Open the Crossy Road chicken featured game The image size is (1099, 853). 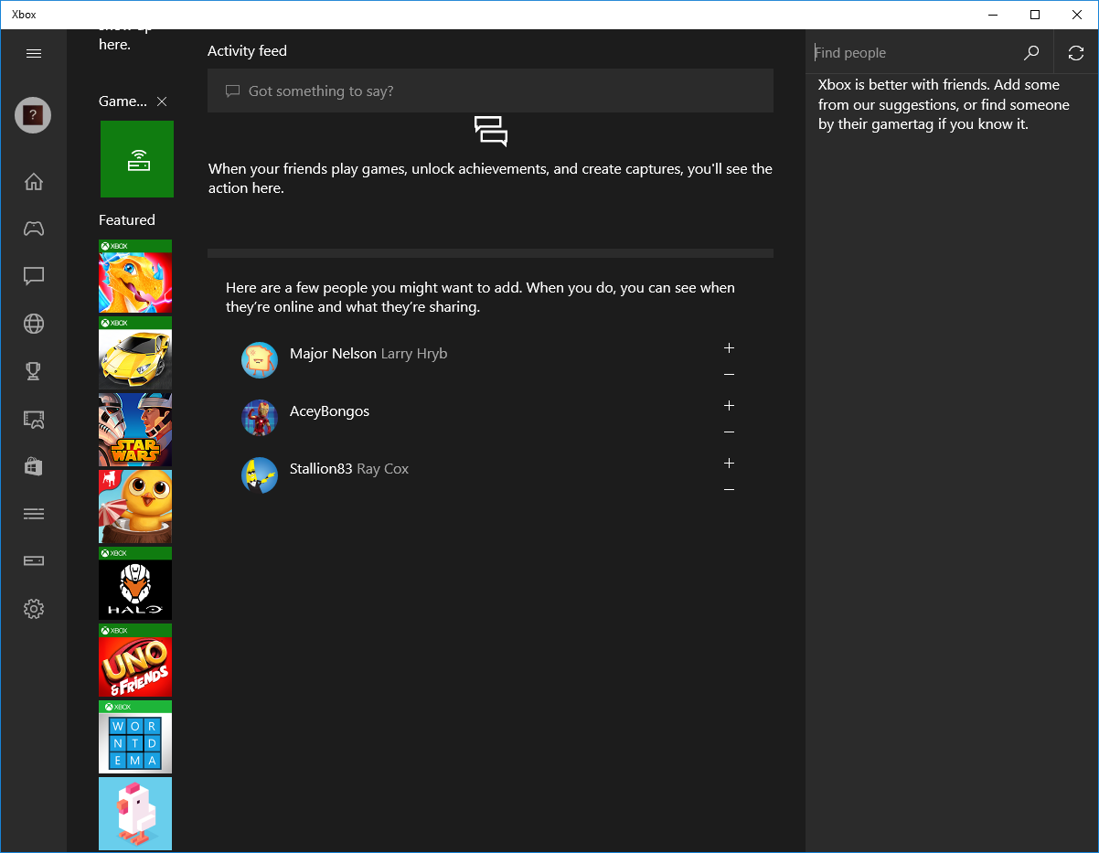coord(135,814)
